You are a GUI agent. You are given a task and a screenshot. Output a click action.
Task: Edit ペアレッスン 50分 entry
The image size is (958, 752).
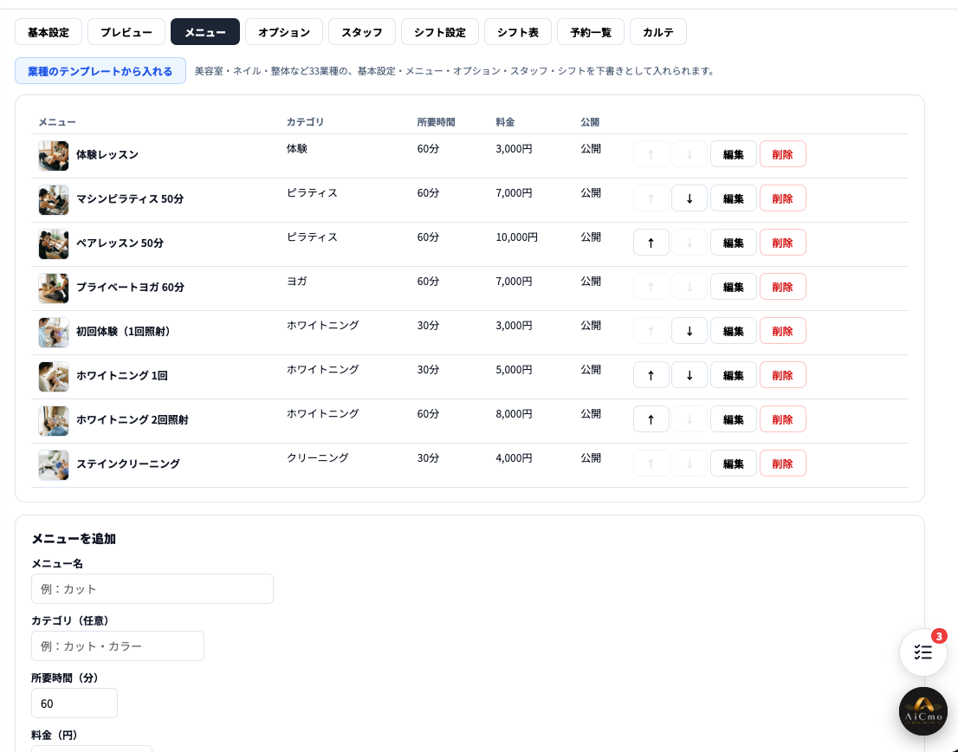pos(733,243)
